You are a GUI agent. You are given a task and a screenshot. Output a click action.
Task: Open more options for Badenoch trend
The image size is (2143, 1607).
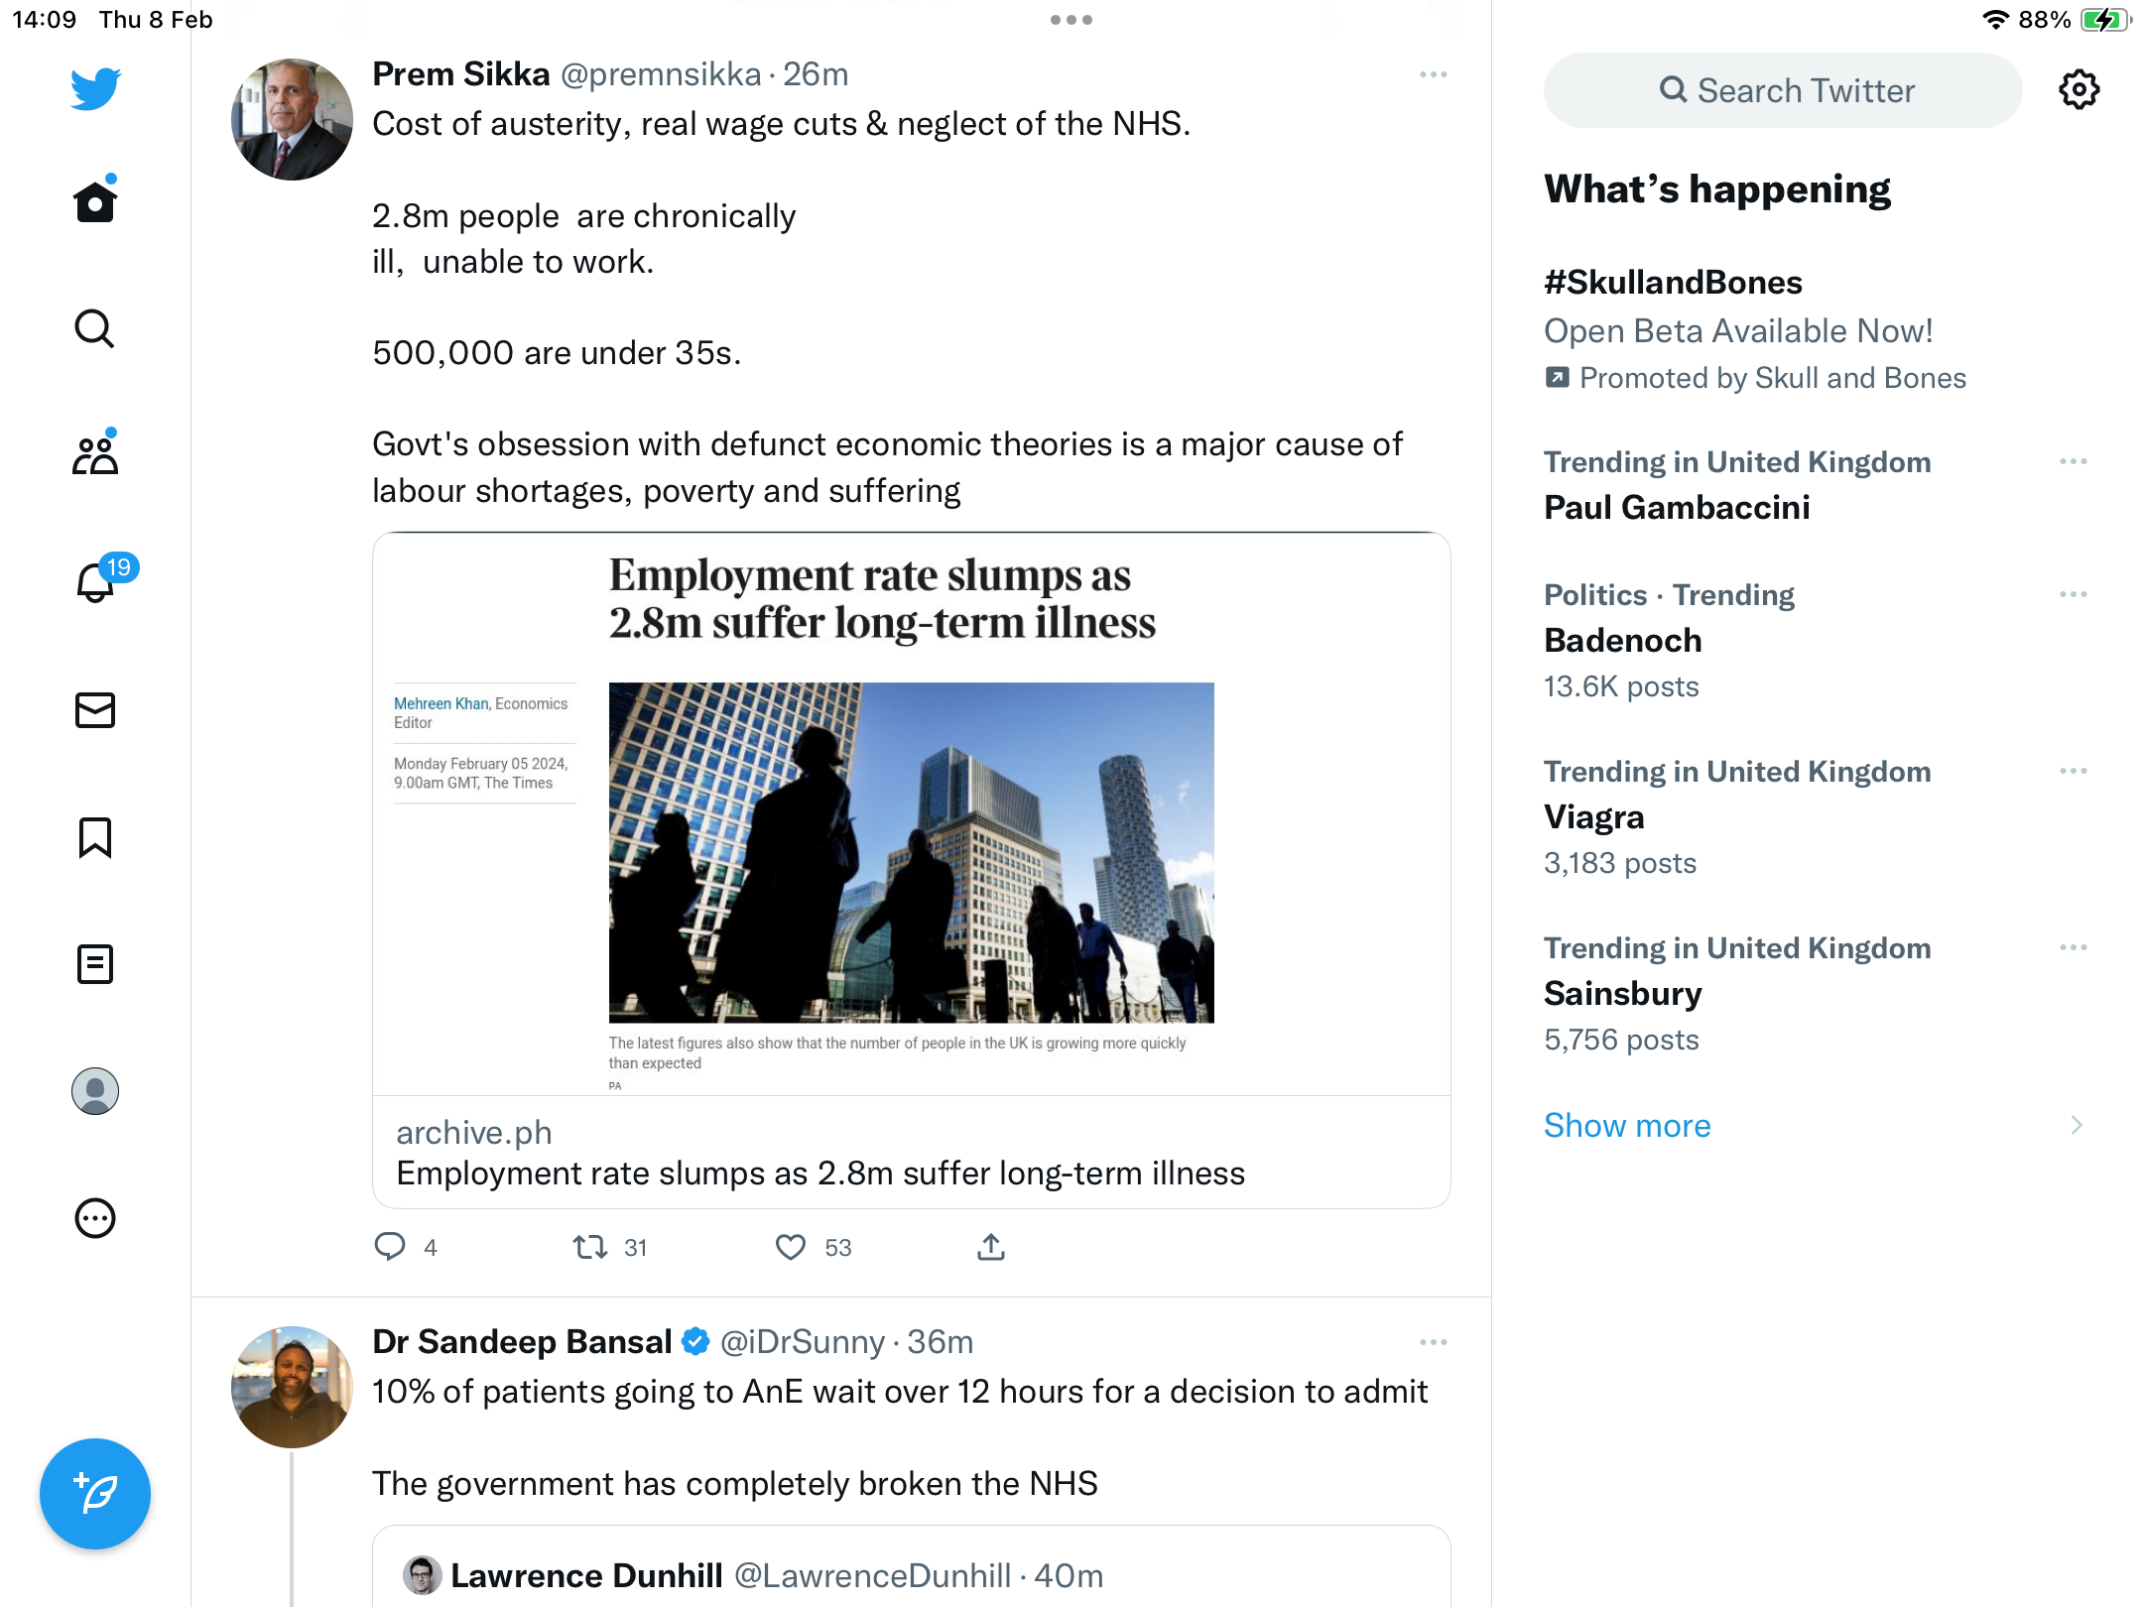tap(2074, 595)
